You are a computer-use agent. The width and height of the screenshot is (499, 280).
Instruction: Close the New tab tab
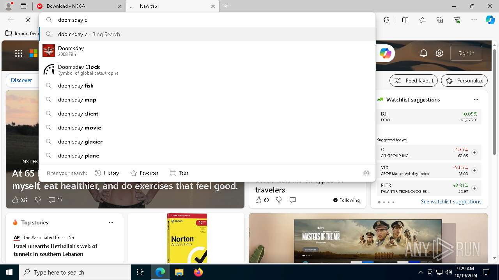(x=213, y=6)
